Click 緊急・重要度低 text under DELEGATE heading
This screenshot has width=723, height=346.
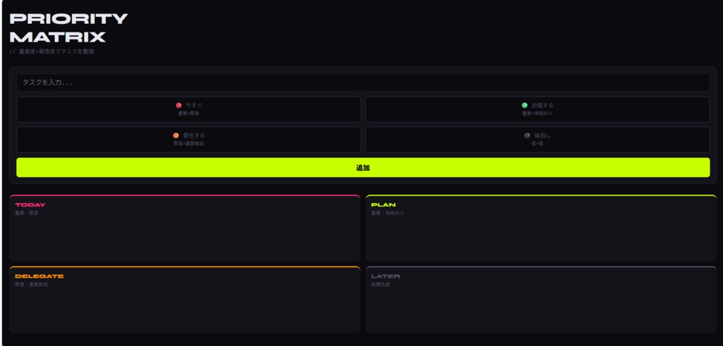click(x=31, y=285)
